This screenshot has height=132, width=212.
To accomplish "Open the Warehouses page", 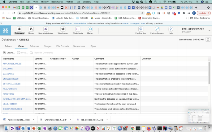I will pyautogui.click(x=63, y=29).
